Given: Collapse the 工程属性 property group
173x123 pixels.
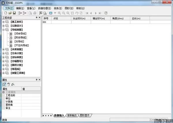Looking at the screenshot, I should 3,92.
